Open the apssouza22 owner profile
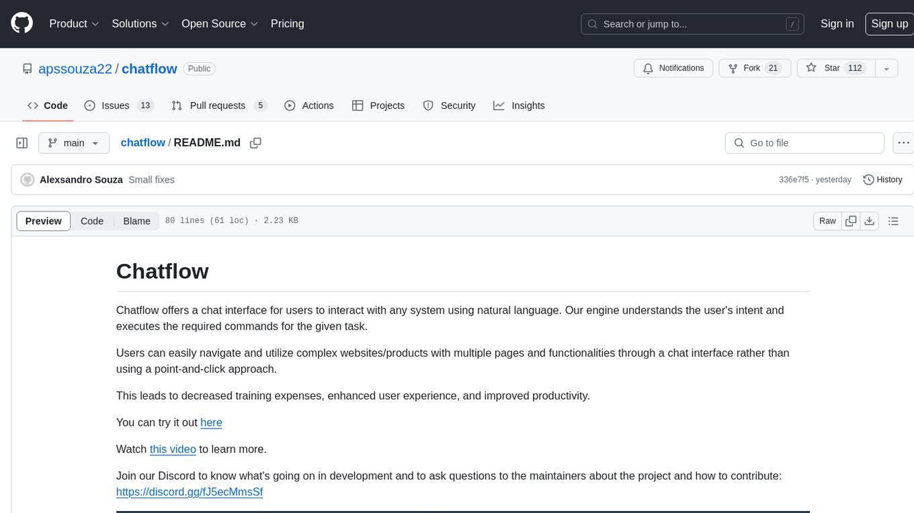This screenshot has width=914, height=513. click(75, 68)
